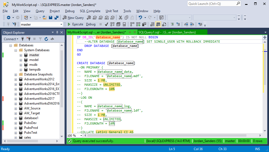Increase the line indent
Image resolution: width=269 pixels, height=152 pixels.
(192, 24)
